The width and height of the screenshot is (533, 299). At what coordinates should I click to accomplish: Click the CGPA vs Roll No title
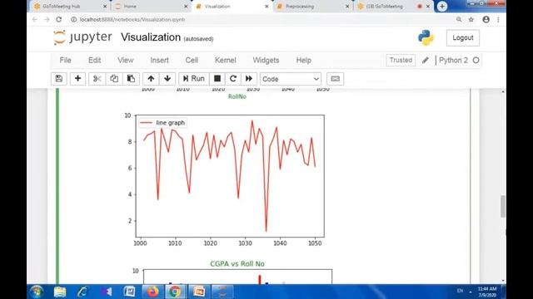[237, 264]
